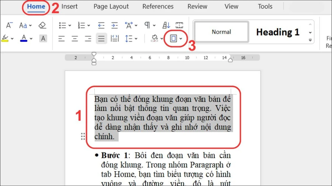The image size is (332, 186).
Task: Click the paragraph drag handle dots
Action: [x=83, y=136]
